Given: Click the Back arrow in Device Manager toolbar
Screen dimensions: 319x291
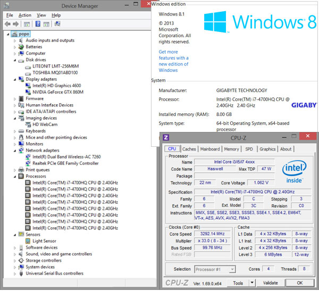Looking at the screenshot, I should pyautogui.click(x=7, y=24).
